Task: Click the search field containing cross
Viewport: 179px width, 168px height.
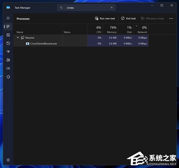Action: click(87, 7)
